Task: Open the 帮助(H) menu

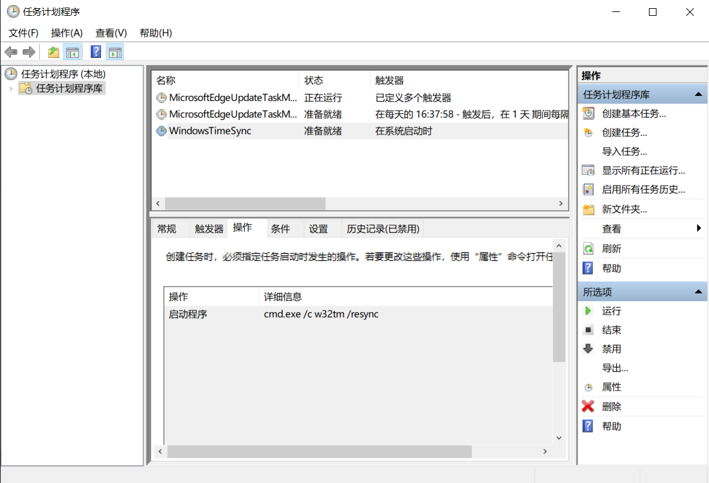Action: [x=156, y=33]
